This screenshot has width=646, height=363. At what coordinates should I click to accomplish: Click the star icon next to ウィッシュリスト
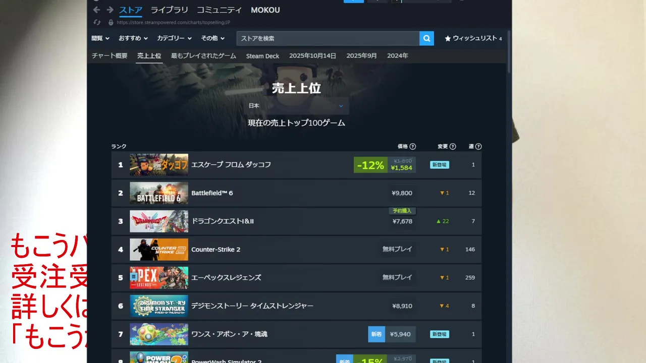448,38
